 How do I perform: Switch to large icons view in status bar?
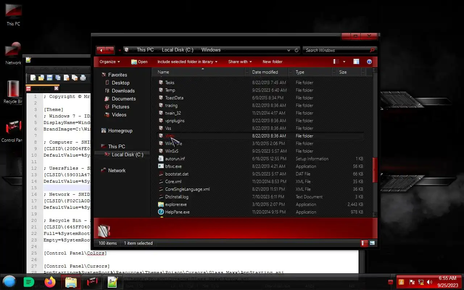[372, 243]
